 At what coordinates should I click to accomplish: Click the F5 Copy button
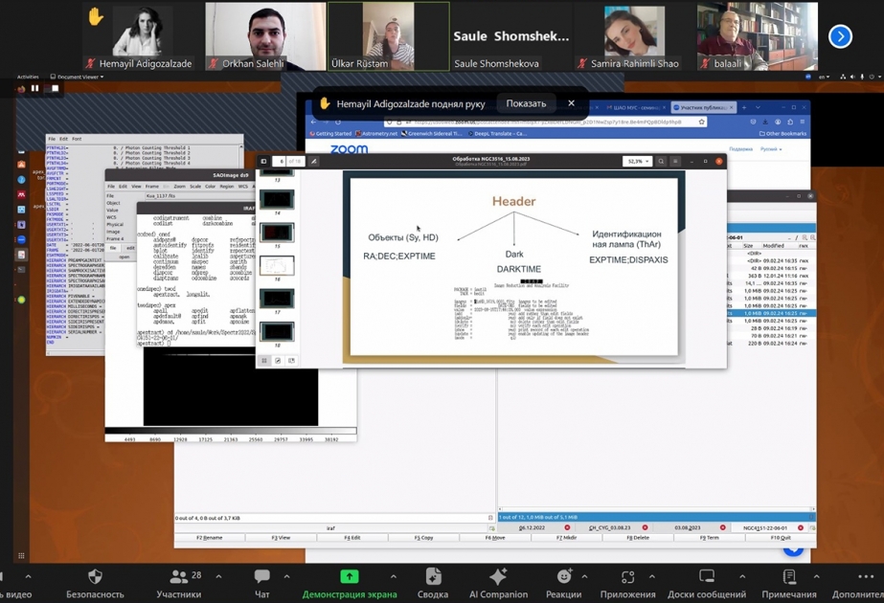[424, 538]
